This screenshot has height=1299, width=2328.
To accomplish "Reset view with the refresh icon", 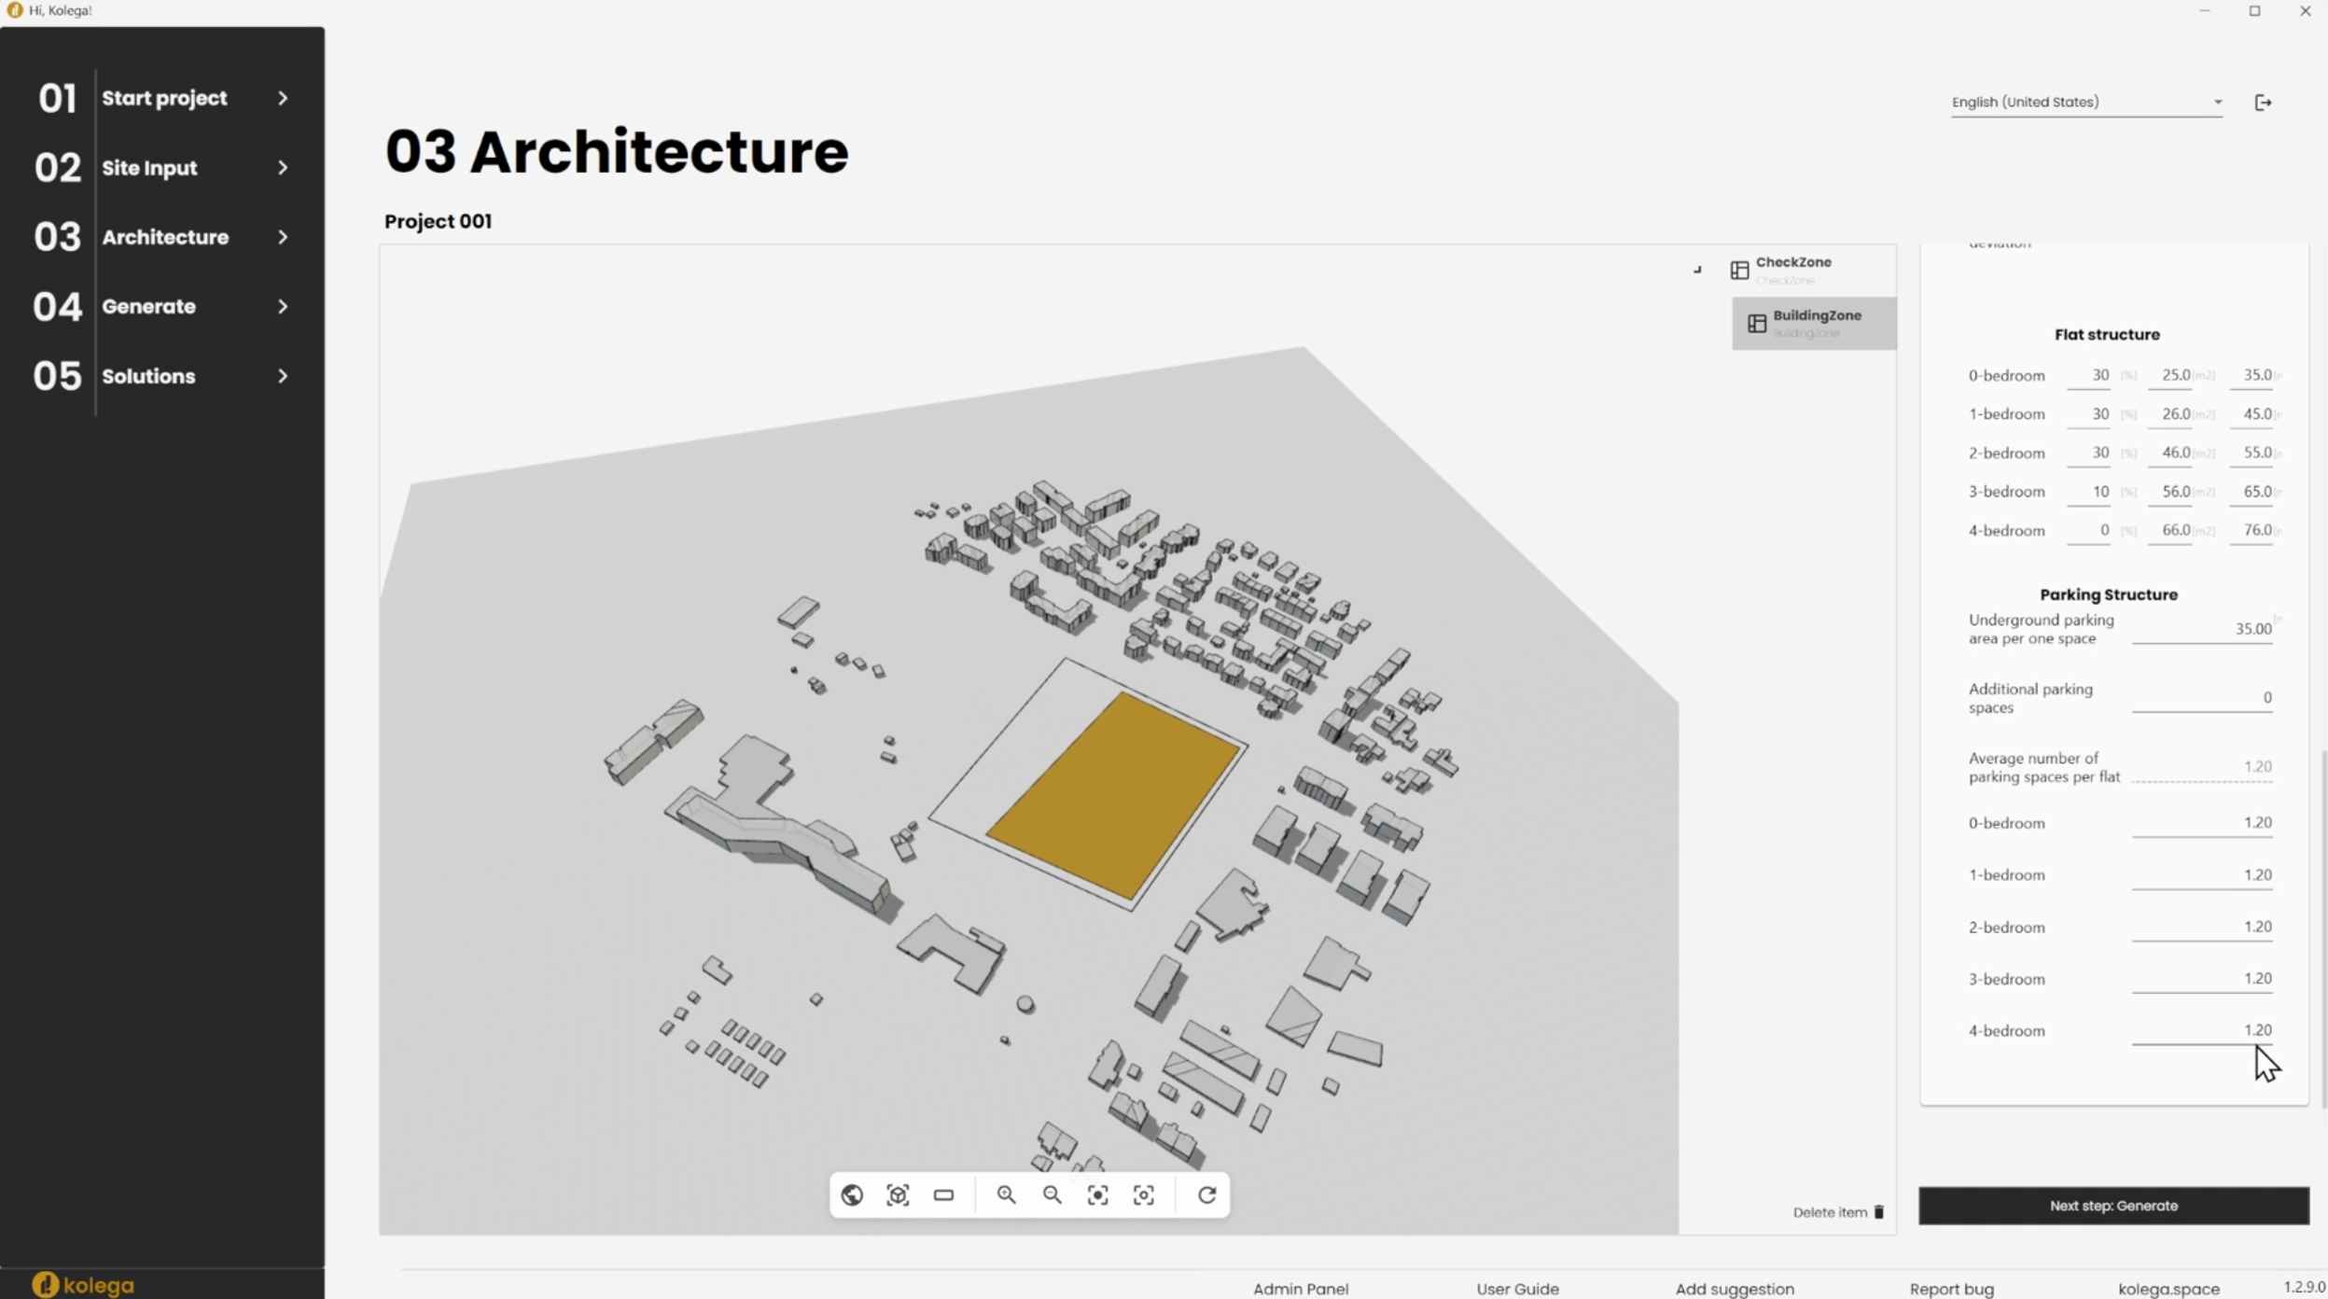I will pos(1206,1195).
